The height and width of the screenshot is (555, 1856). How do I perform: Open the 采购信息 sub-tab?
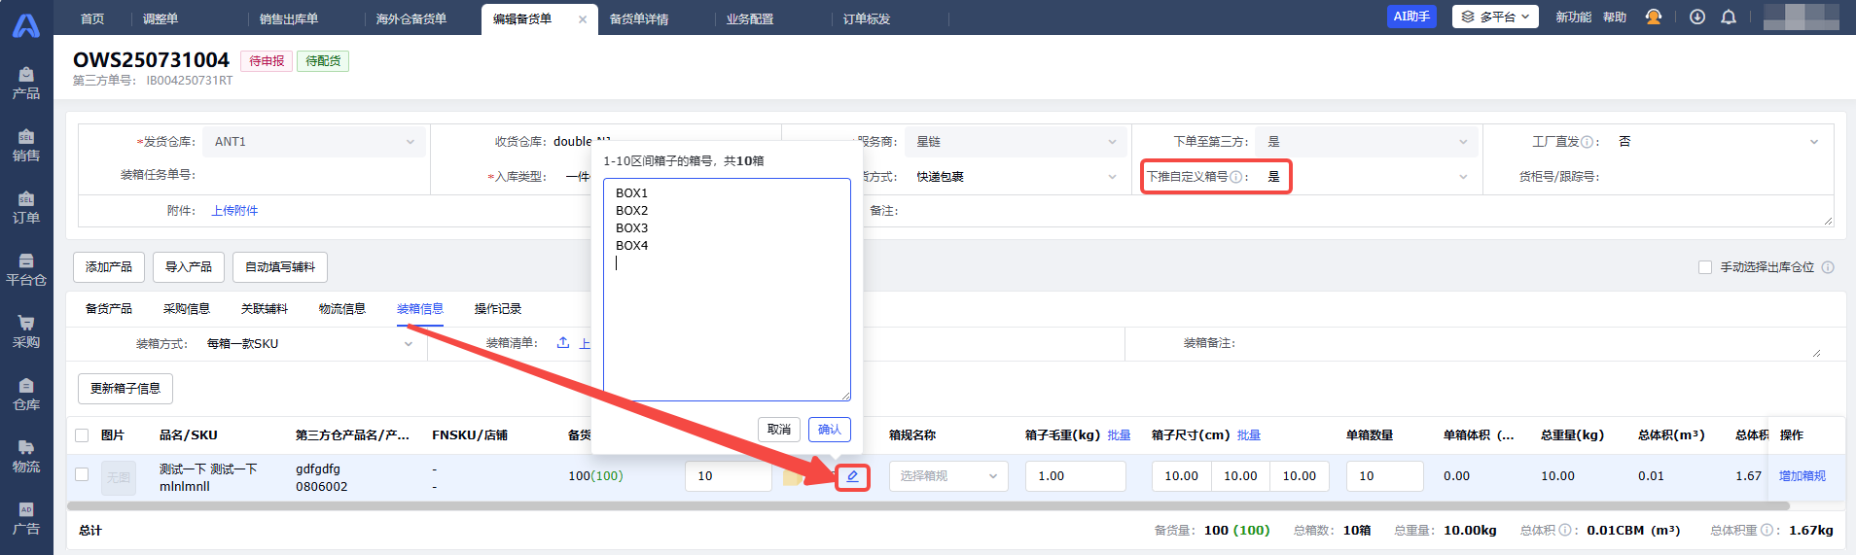[x=187, y=309]
